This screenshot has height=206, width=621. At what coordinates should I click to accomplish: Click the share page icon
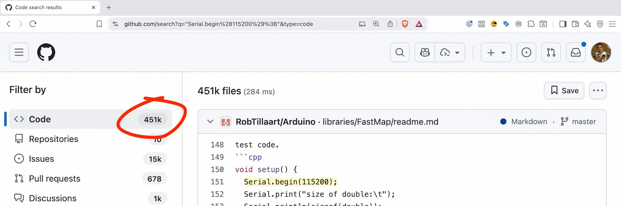click(x=390, y=24)
